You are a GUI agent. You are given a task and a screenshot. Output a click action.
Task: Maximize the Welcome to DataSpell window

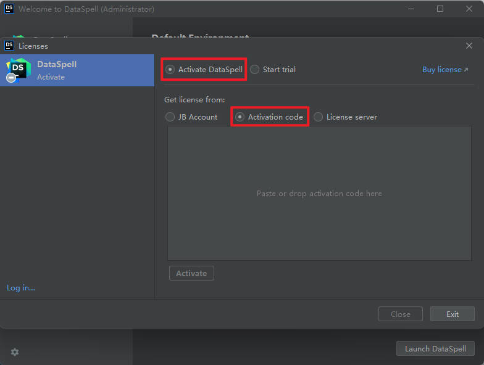(440, 9)
